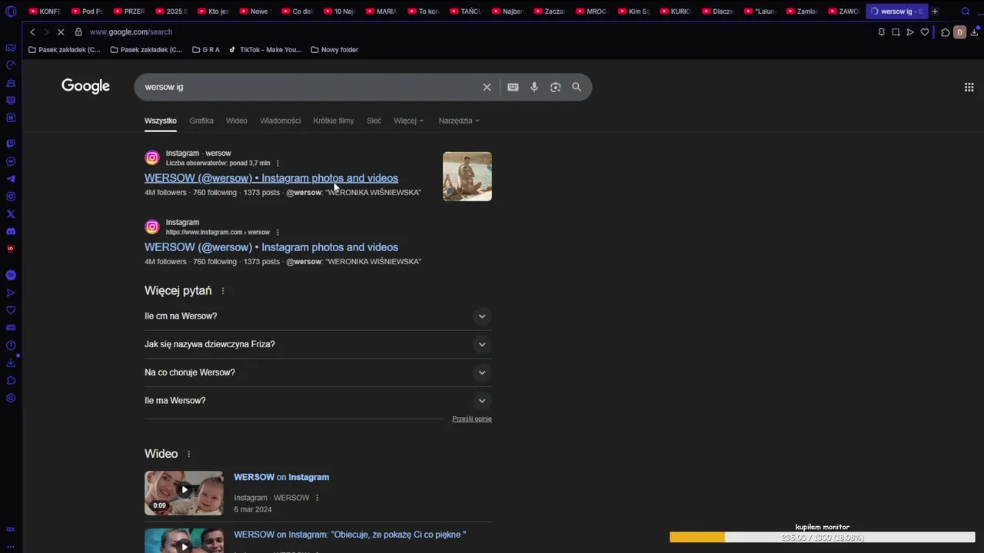
Task: Open 'Obiecuję, że pokażę Ci co piękne' link
Action: tap(350, 535)
